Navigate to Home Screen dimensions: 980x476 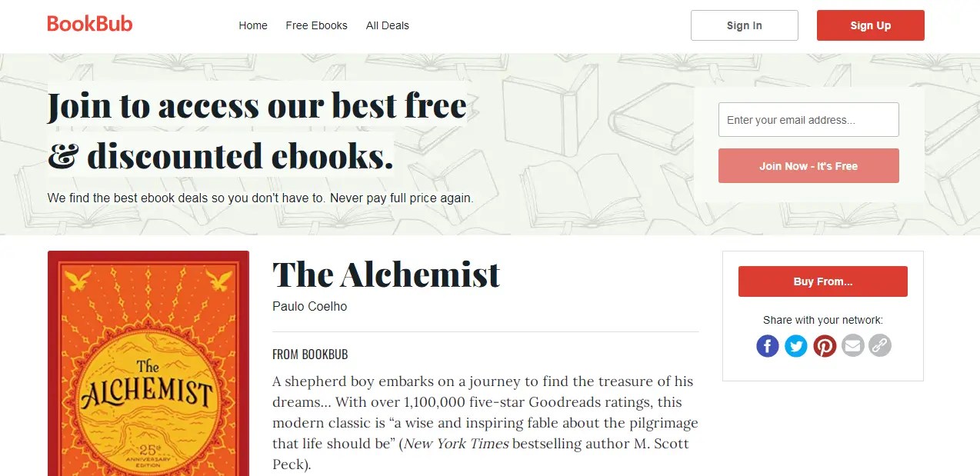pos(253,25)
